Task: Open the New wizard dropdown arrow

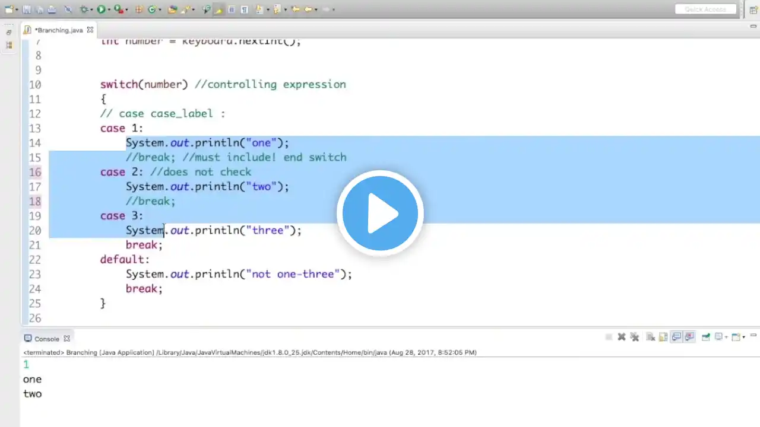Action: pyautogui.click(x=17, y=10)
